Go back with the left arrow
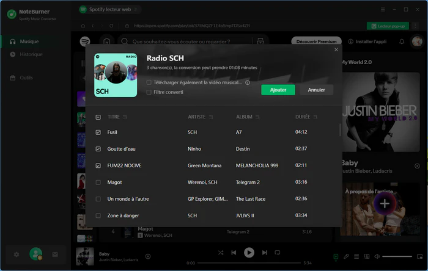The image size is (428, 271). pyautogui.click(x=92, y=26)
